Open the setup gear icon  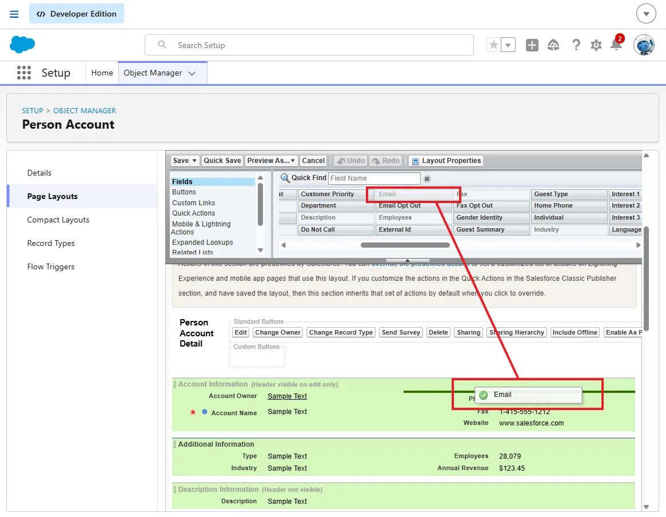pos(596,45)
